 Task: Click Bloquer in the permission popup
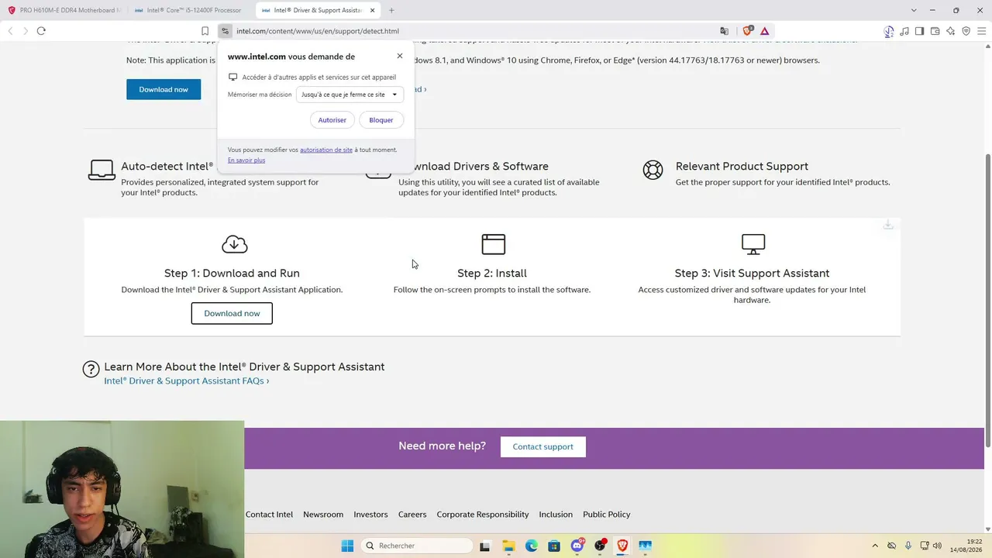pyautogui.click(x=381, y=120)
